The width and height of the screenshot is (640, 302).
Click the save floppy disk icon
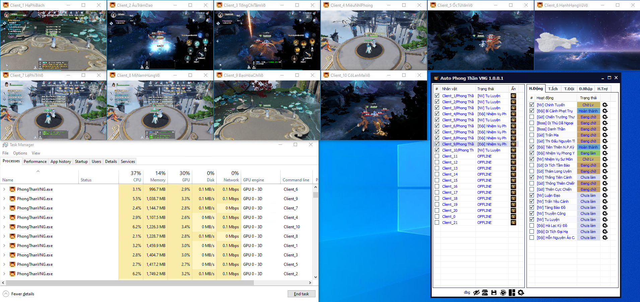[494, 293]
